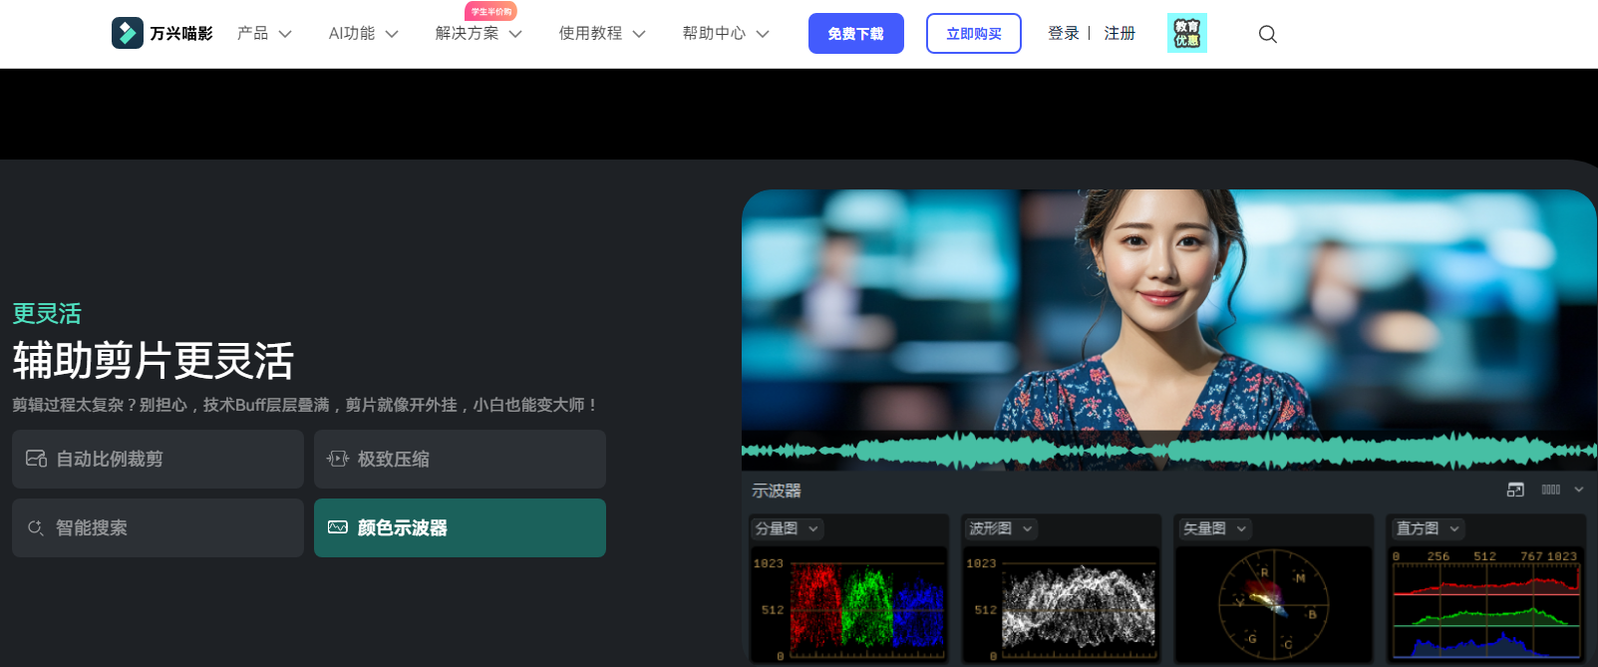Screen dimensions: 1598x667
Task: Open the 分量图 scope type dropdown
Action: pos(787,528)
